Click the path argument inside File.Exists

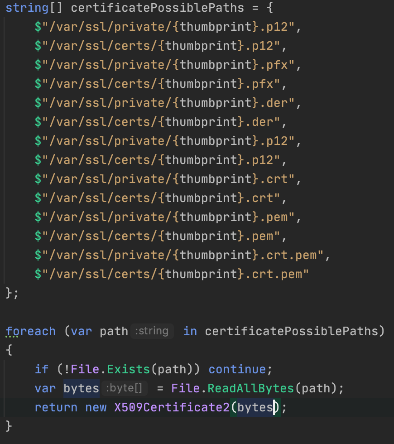[172, 369]
